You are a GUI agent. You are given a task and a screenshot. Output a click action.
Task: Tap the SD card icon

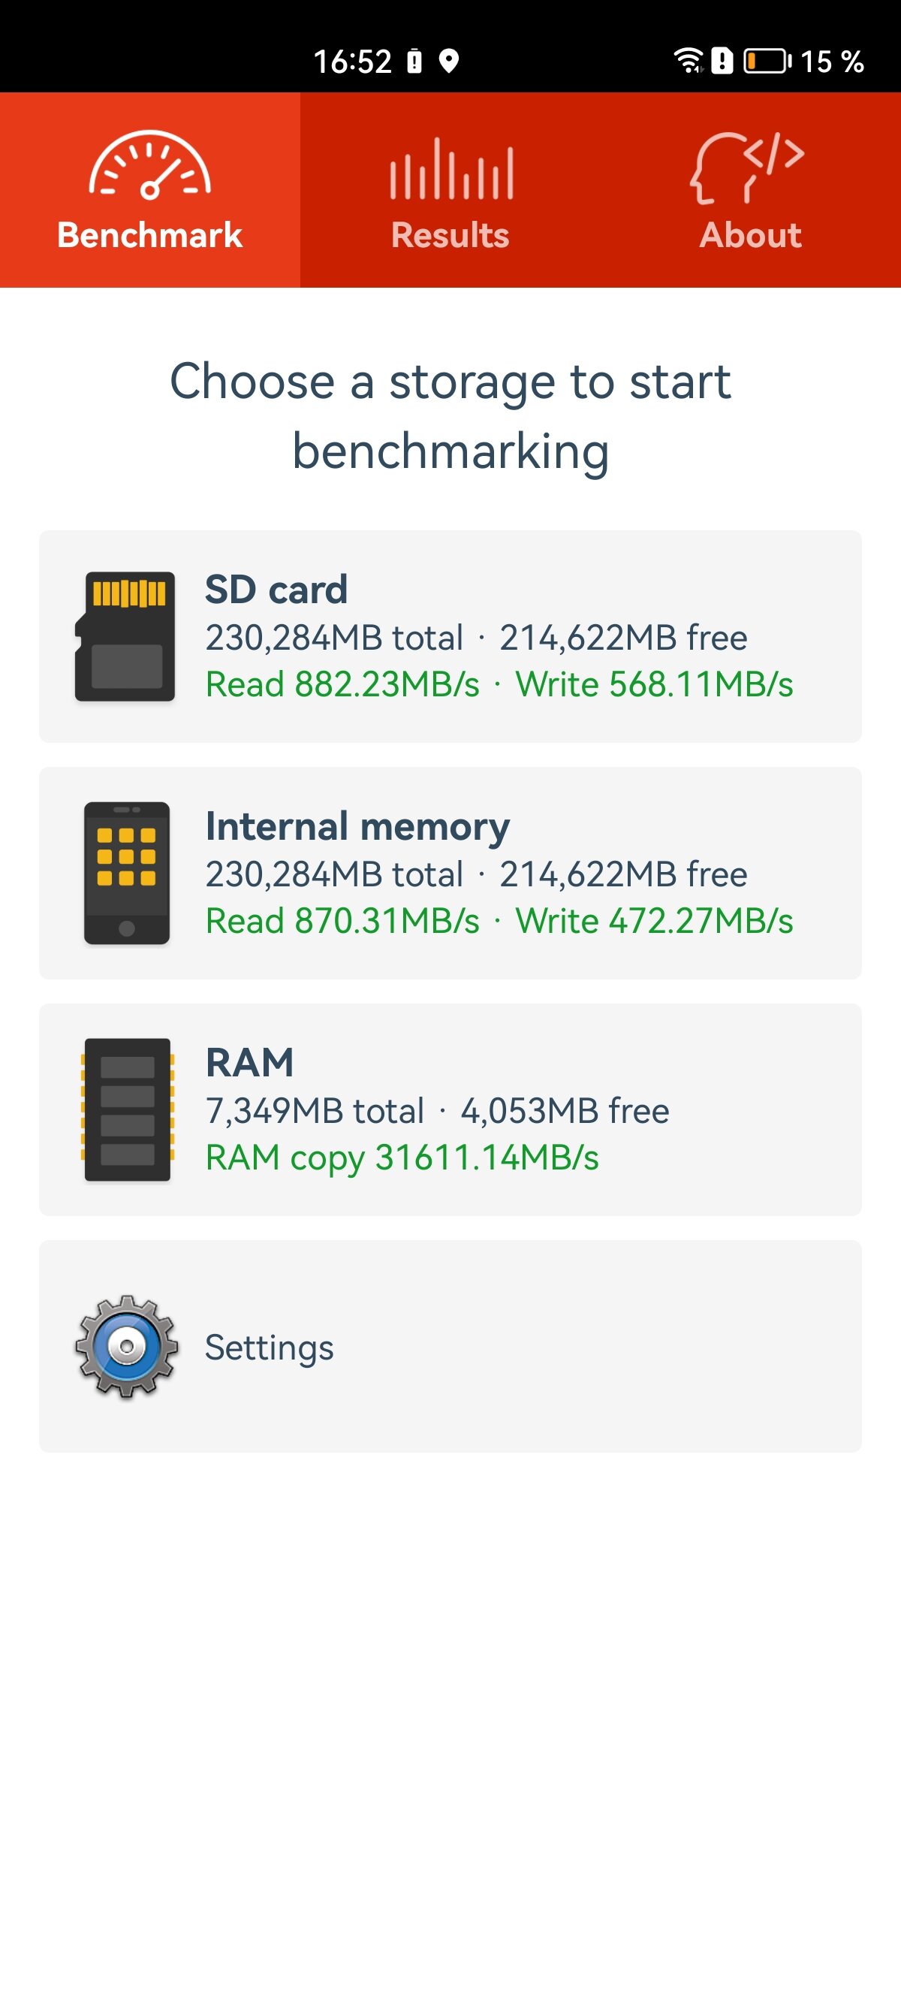125,636
